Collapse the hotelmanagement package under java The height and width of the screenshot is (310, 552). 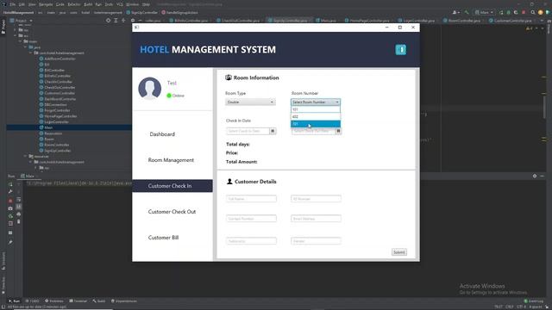(31, 53)
